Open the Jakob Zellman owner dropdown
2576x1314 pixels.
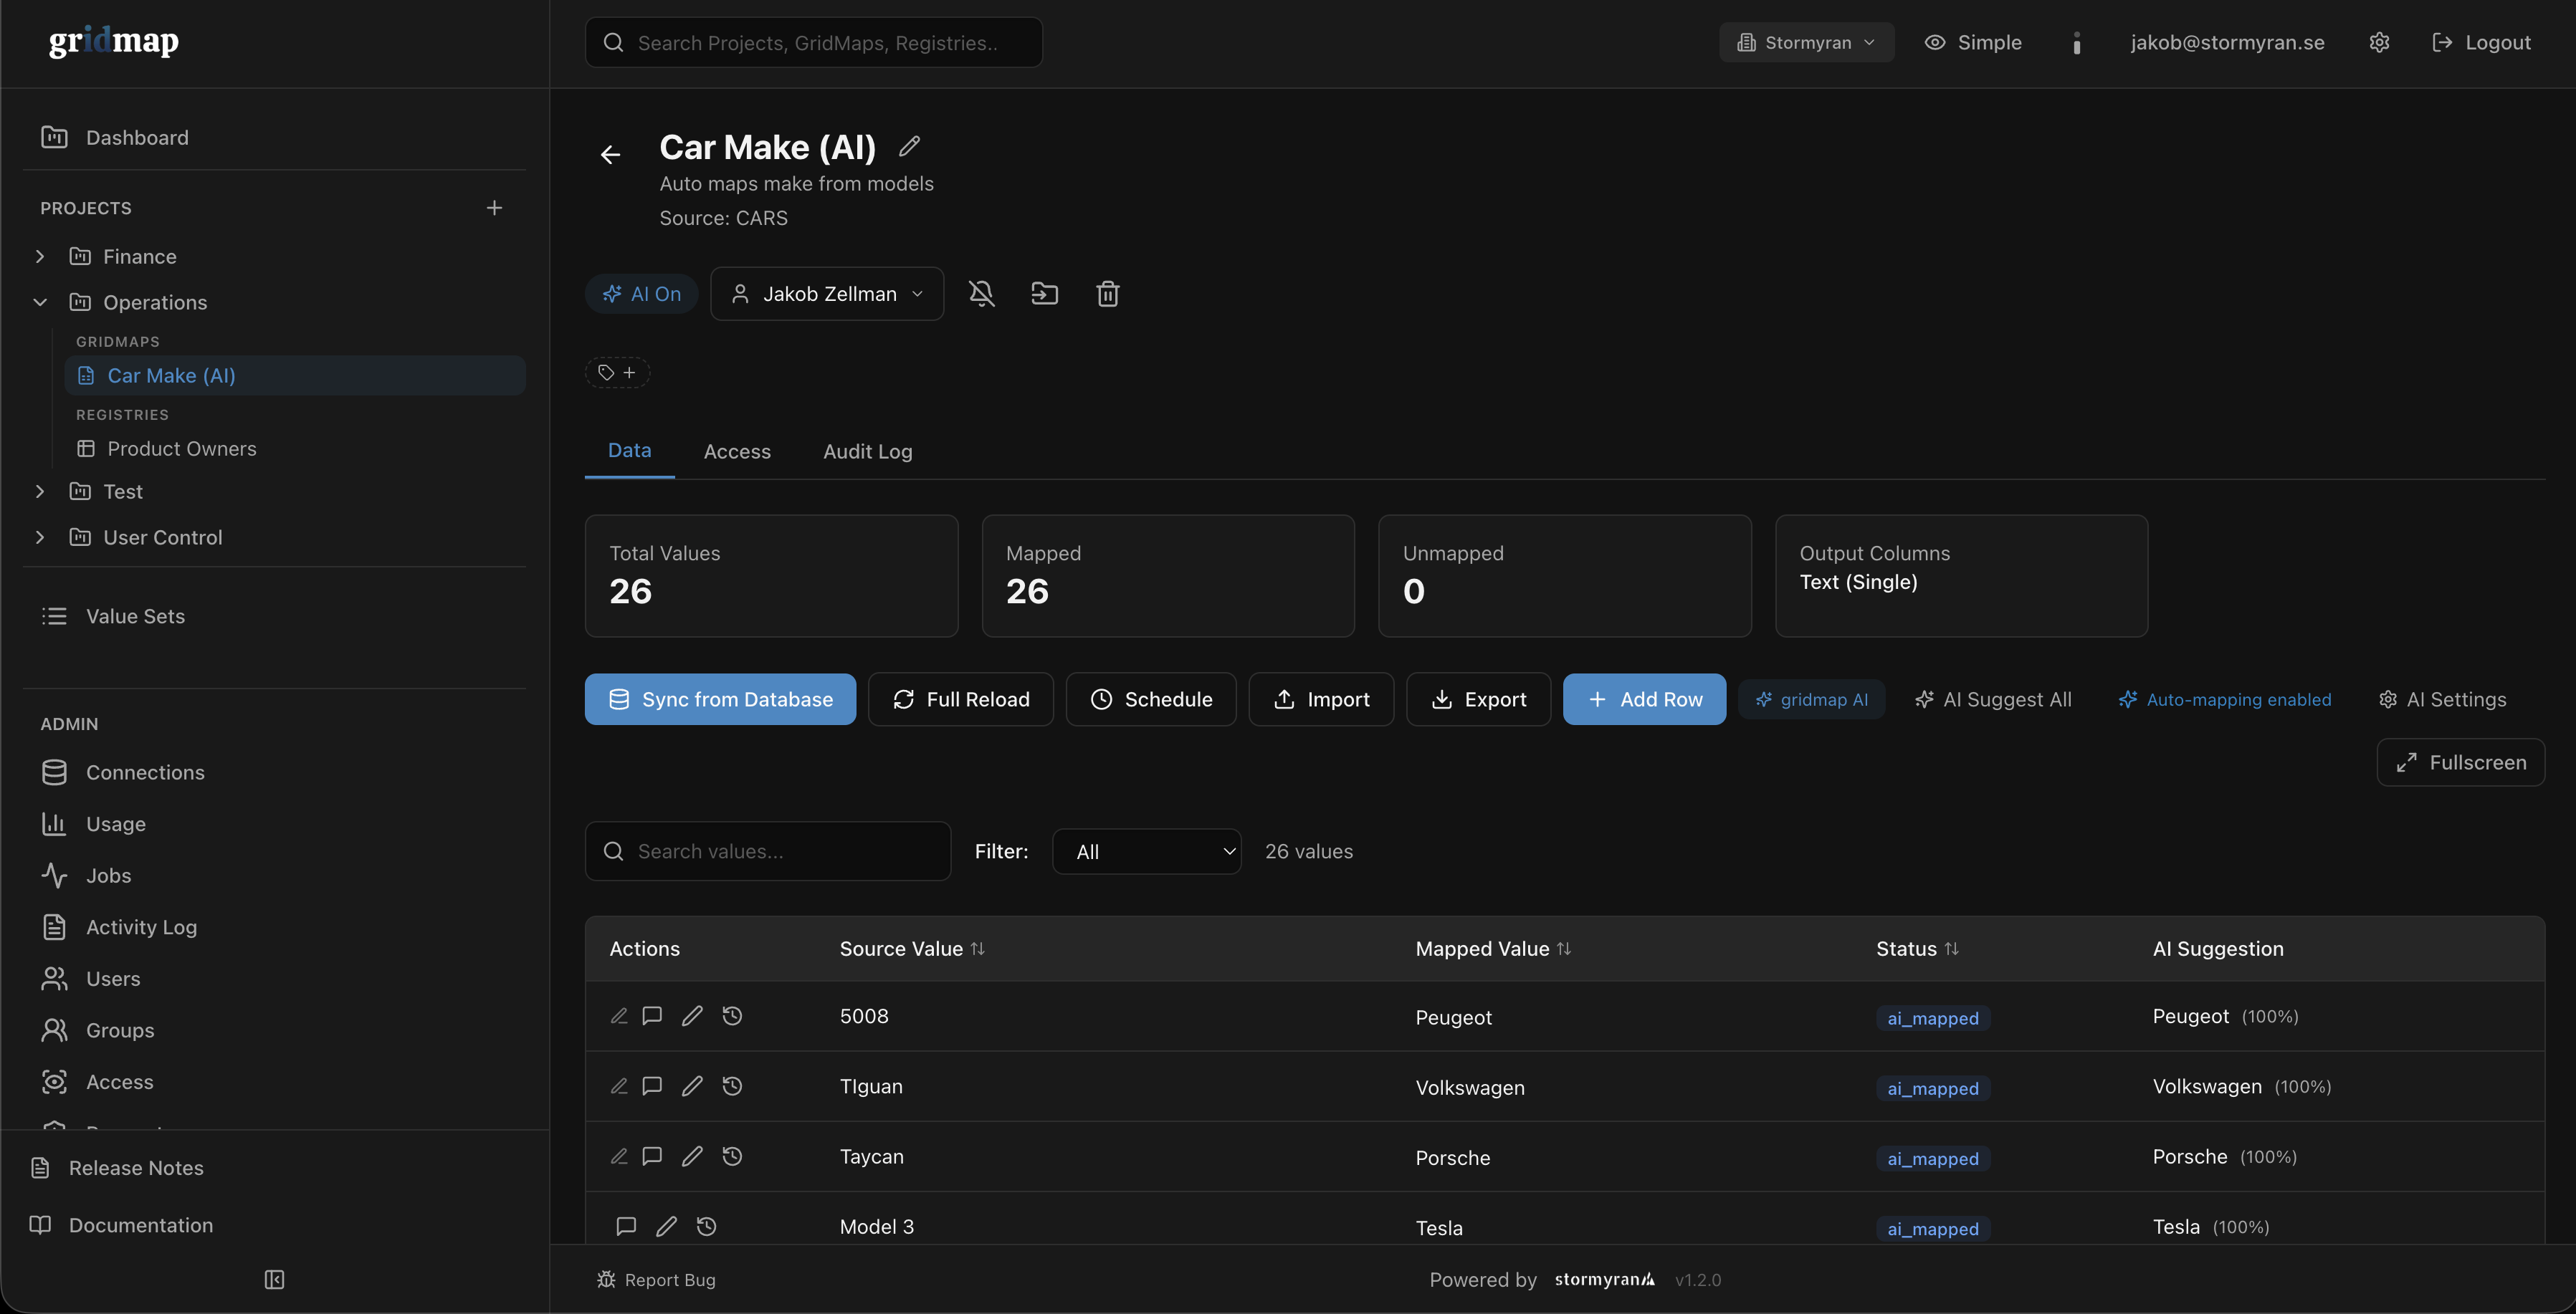(x=827, y=294)
